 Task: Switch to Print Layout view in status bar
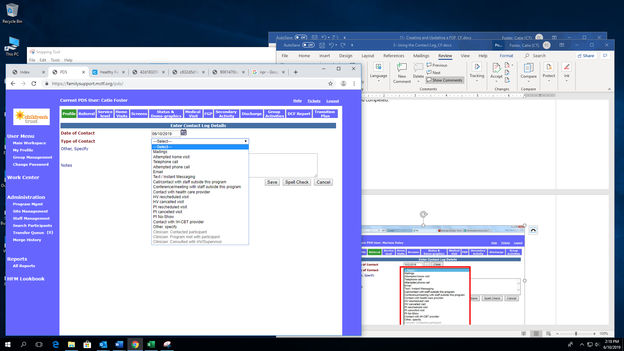pyautogui.click(x=536, y=333)
